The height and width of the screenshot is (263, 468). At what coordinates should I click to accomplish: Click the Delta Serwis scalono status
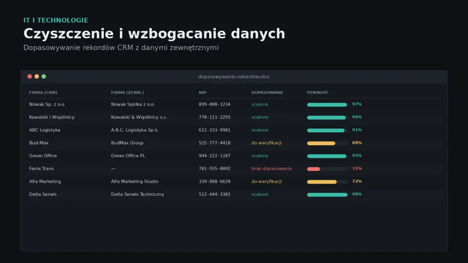[x=260, y=194]
